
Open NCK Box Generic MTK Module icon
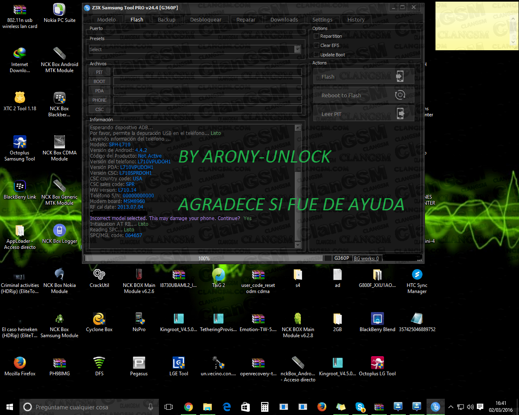[60, 193]
